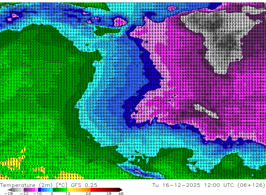Select the darkest maroon right arrow end of color bar
The image size is (266, 195).
(121, 190)
